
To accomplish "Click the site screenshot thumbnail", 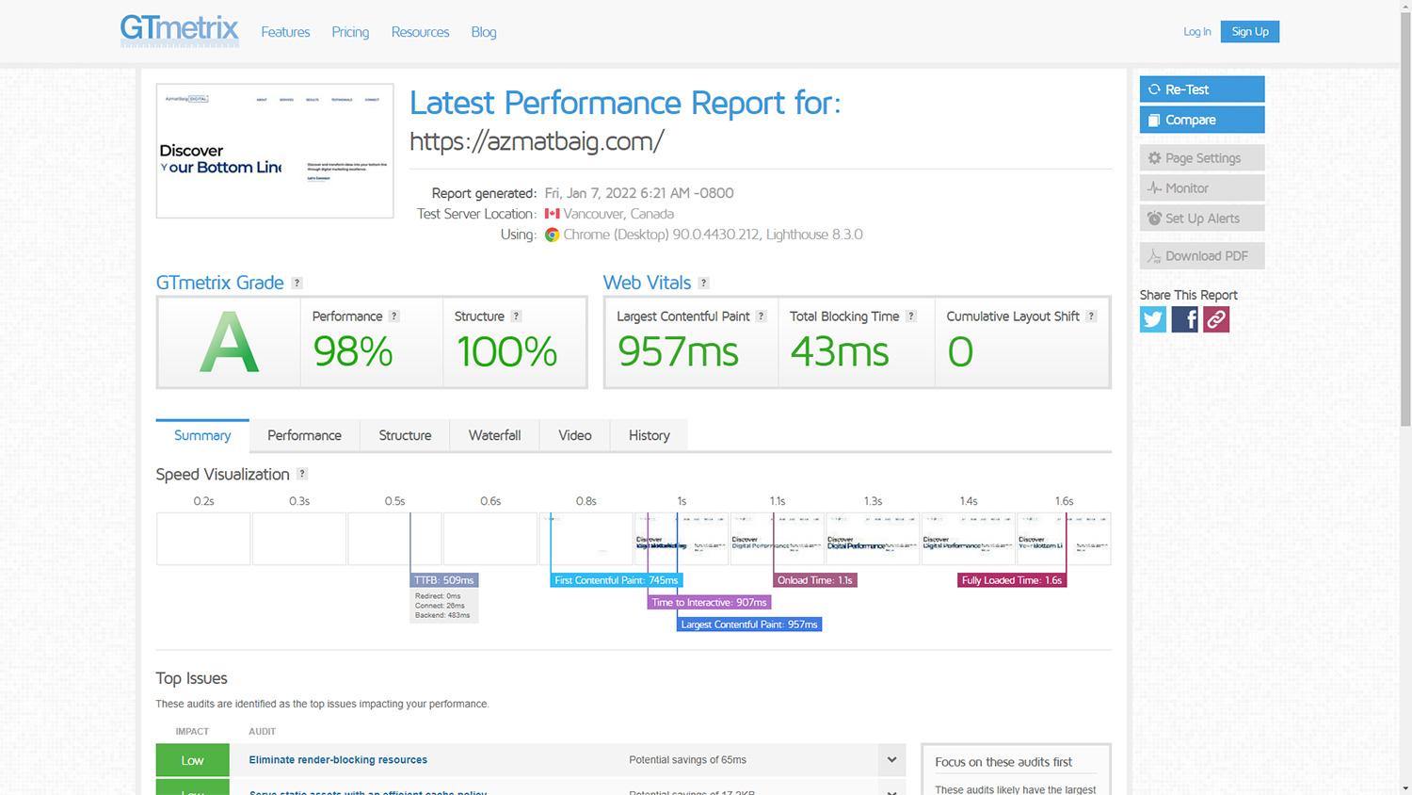I will click(275, 151).
